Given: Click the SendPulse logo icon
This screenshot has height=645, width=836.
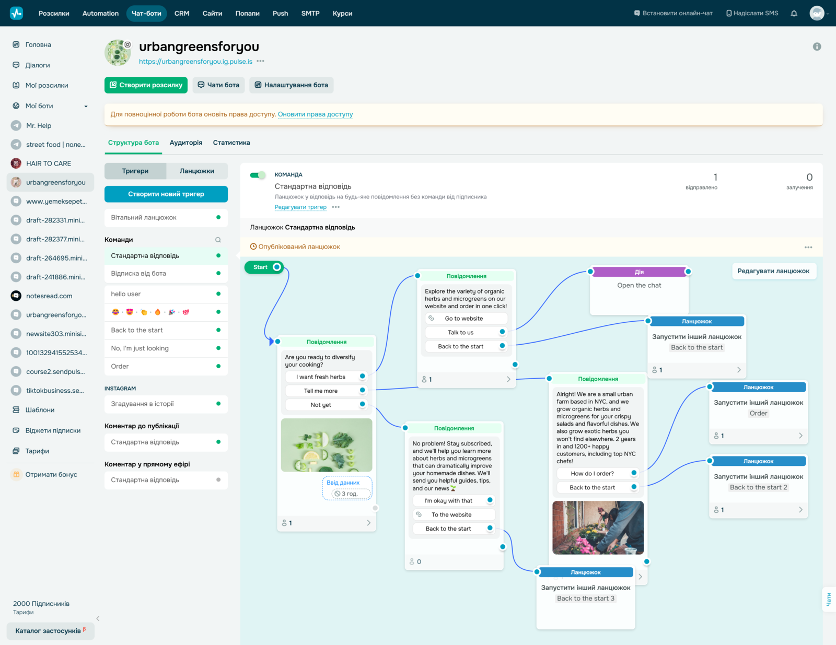Looking at the screenshot, I should point(17,13).
